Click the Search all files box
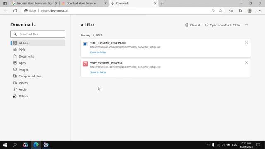 click(38, 34)
